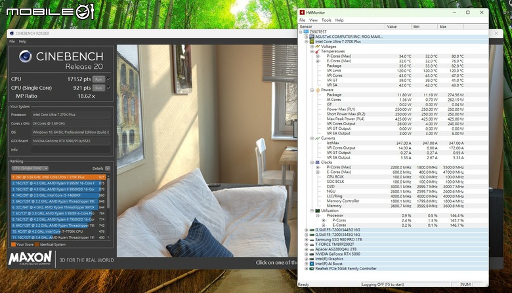Select ranking entry AMD Ryzen 9 9950X 16-Core
The height and width of the screenshot is (293, 512).
pyautogui.click(x=58, y=183)
